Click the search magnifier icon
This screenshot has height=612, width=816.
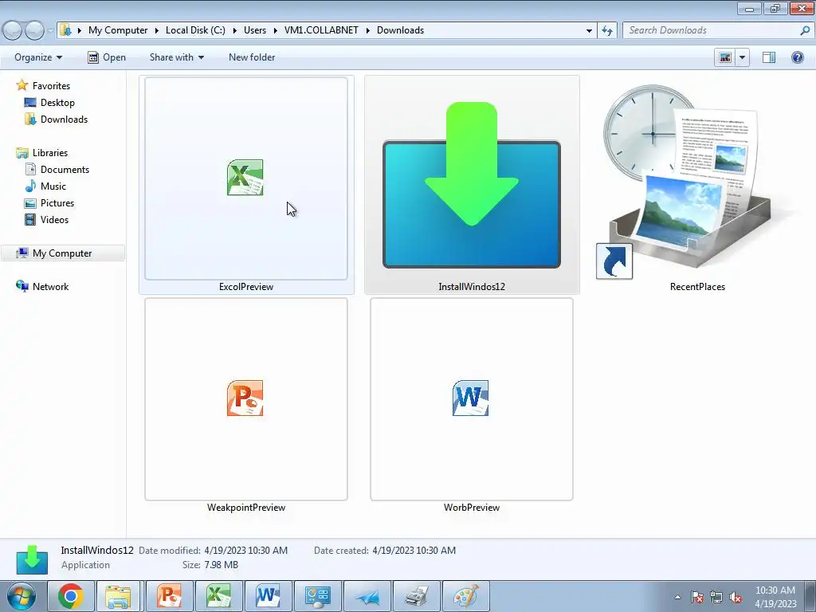coord(805,30)
